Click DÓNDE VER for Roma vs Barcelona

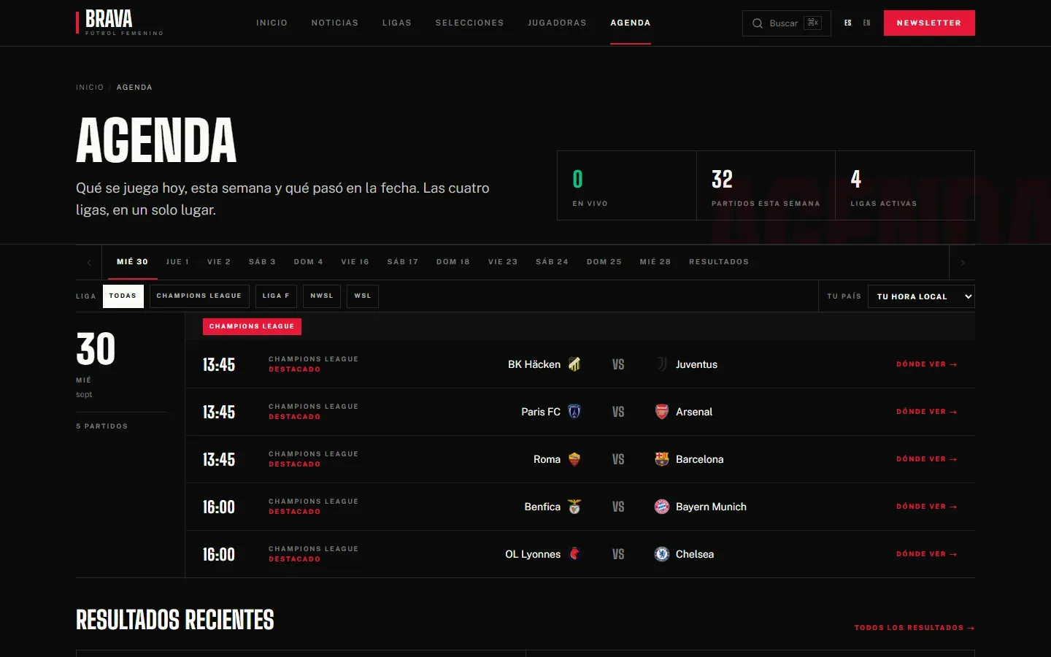coord(927,459)
